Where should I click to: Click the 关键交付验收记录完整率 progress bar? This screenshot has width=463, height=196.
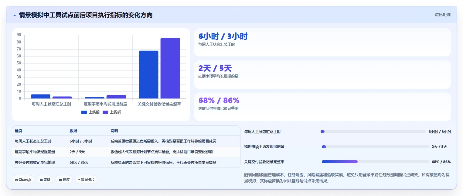[376, 162]
